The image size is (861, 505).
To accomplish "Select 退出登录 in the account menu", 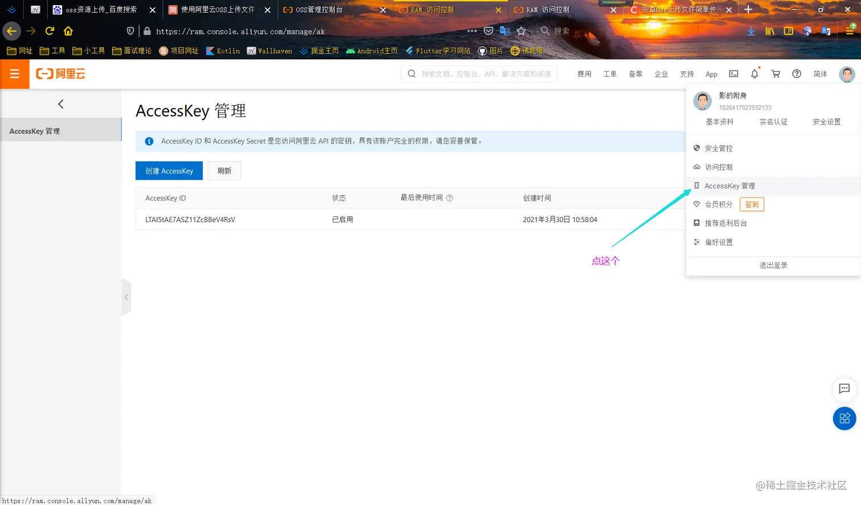I will pos(773,265).
